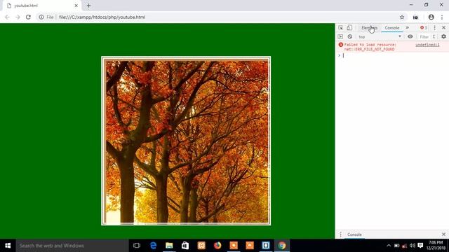Click the incognito-style extension icon
Image resolution: width=449 pixels, height=252 pixels.
415,17
